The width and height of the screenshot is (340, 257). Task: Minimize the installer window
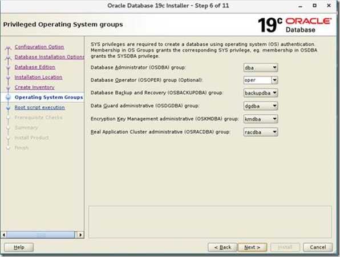point(300,6)
